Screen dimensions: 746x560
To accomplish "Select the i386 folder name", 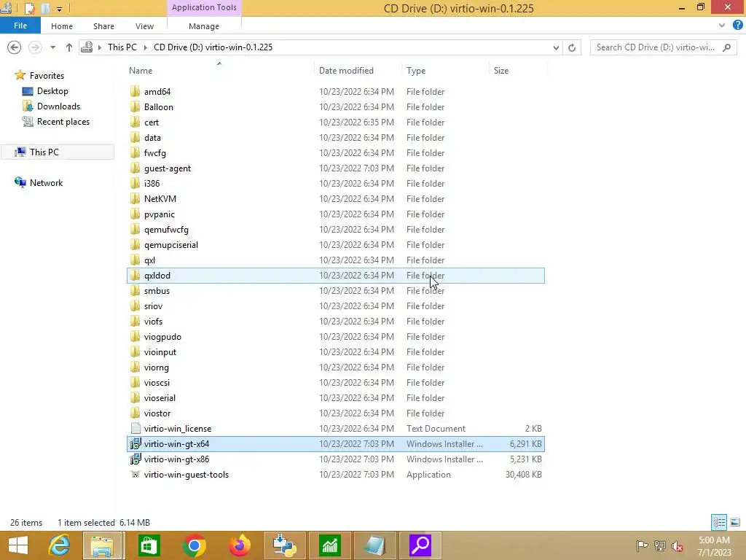I will [152, 183].
